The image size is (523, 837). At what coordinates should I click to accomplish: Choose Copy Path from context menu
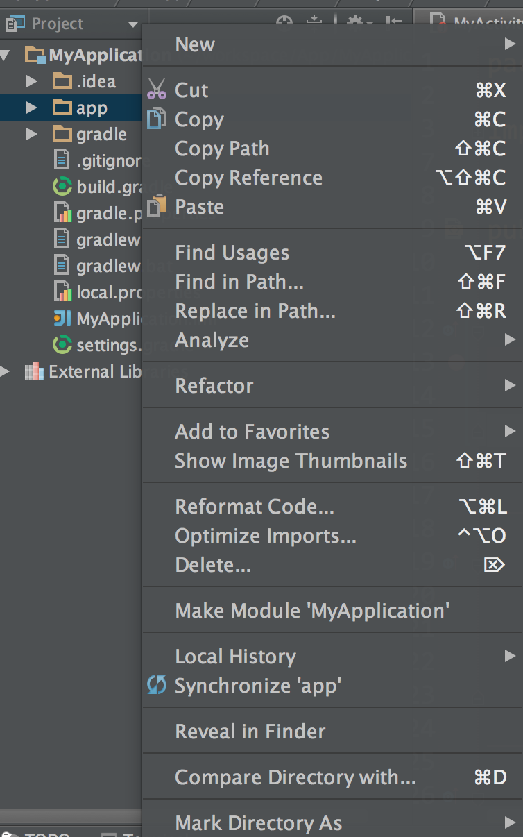tap(333, 149)
